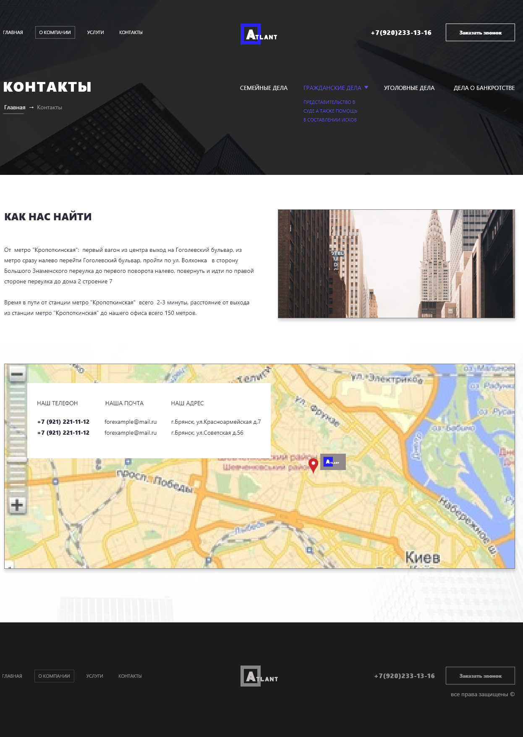
Task: Go to КОНТАКТЫ in the footer menu
Action: tap(130, 676)
